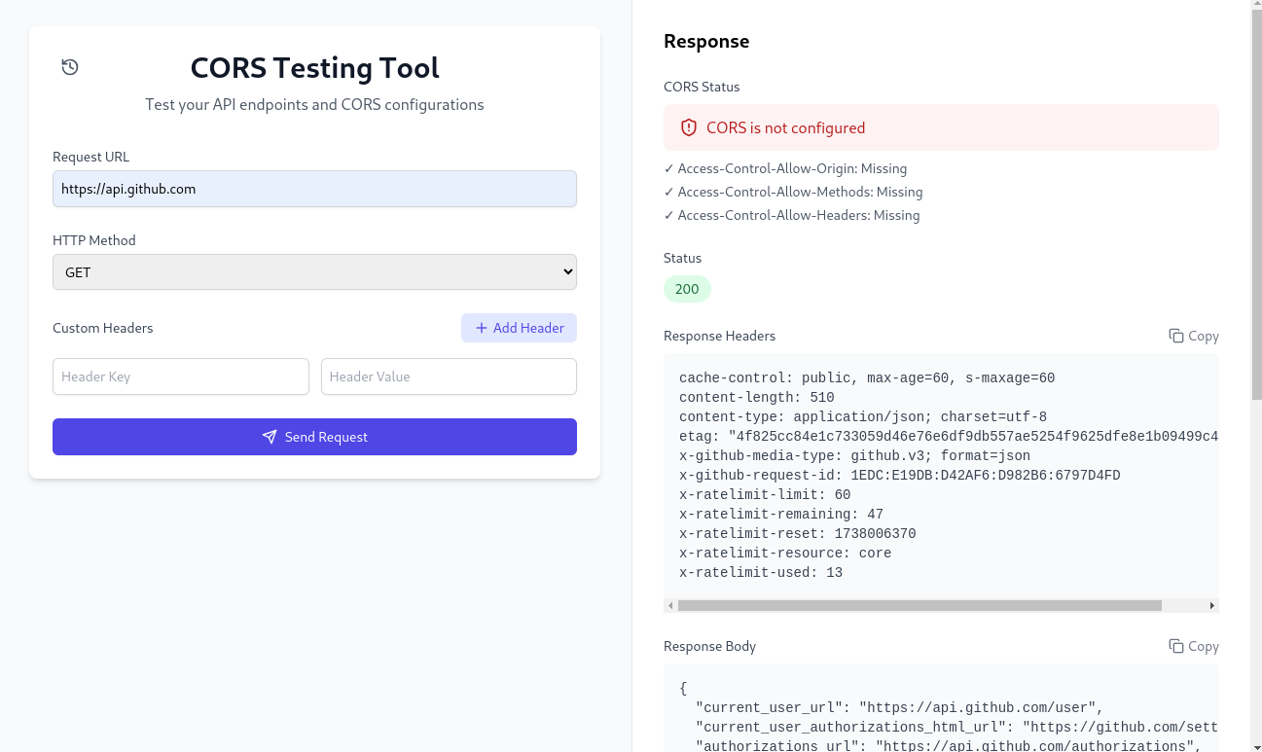Click 'Access-Control-Allow-Headers: Missing' line
Viewport: 1262px width, 752px height.
pyautogui.click(x=791, y=215)
